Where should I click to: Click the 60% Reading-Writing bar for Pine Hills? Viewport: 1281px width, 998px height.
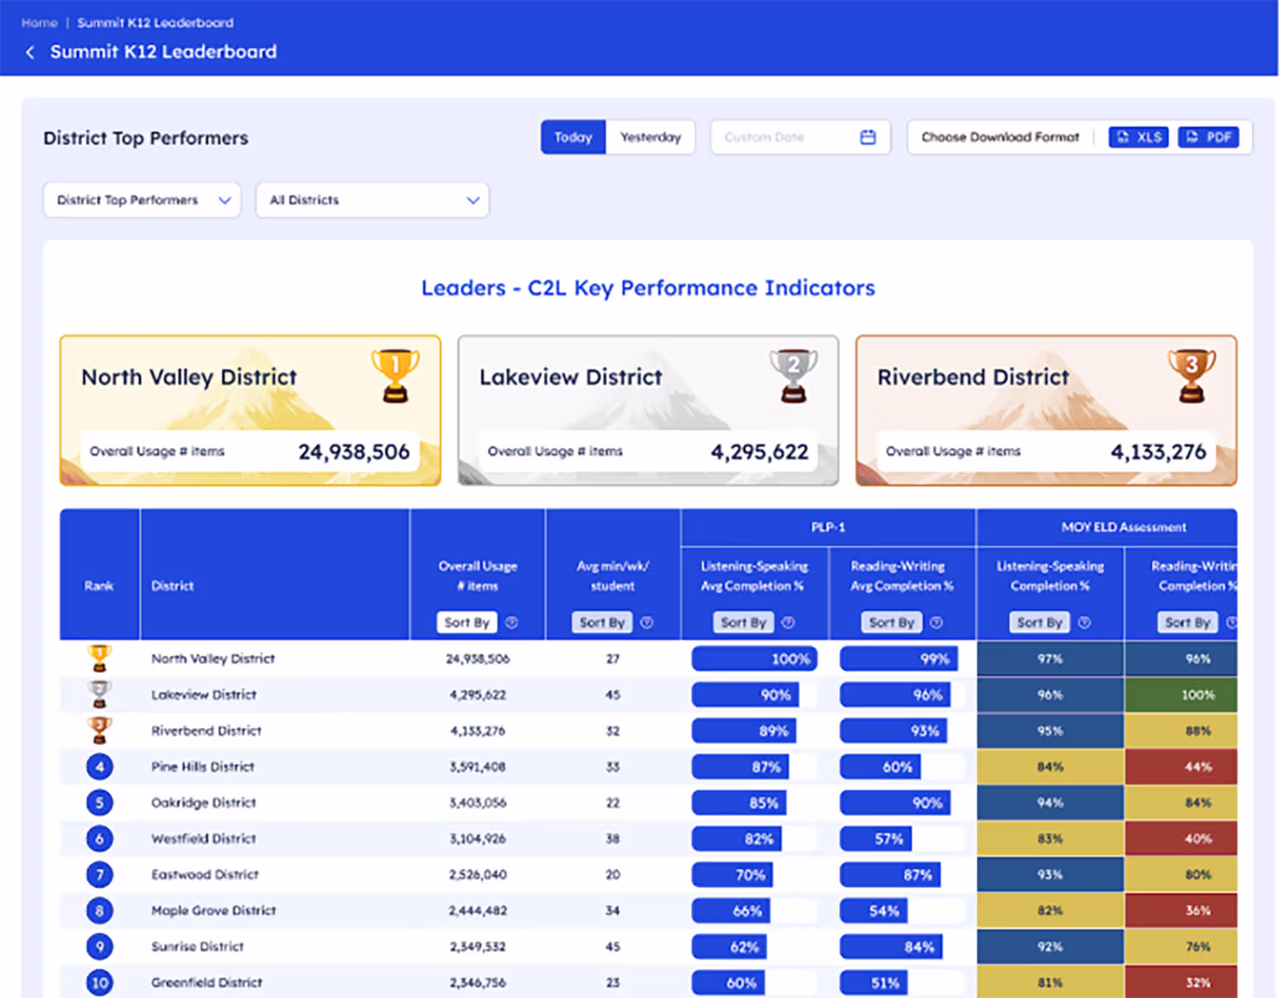[x=881, y=767]
